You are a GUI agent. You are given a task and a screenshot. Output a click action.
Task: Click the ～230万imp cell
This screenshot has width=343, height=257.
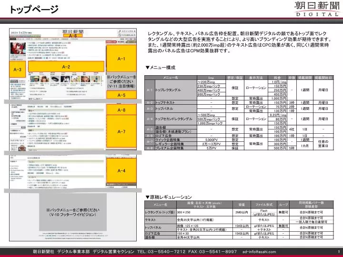212,82
